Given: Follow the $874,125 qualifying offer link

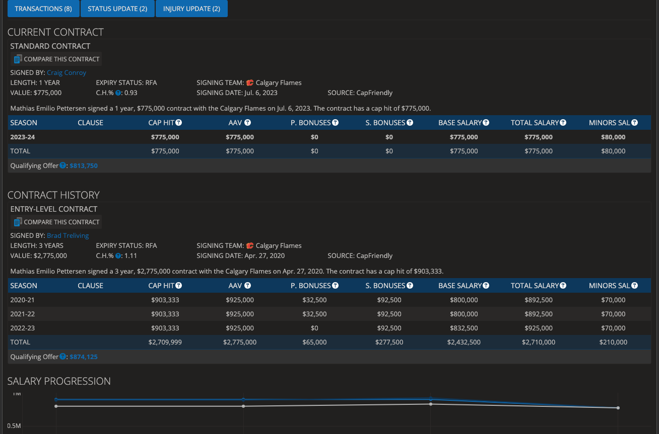Looking at the screenshot, I should click(x=84, y=357).
